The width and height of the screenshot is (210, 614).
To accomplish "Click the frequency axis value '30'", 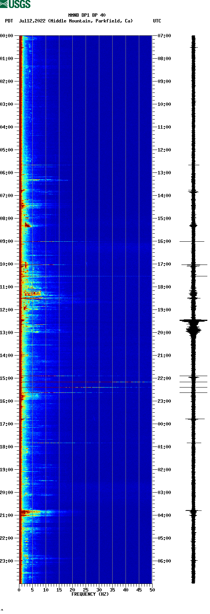I will coord(99,590).
